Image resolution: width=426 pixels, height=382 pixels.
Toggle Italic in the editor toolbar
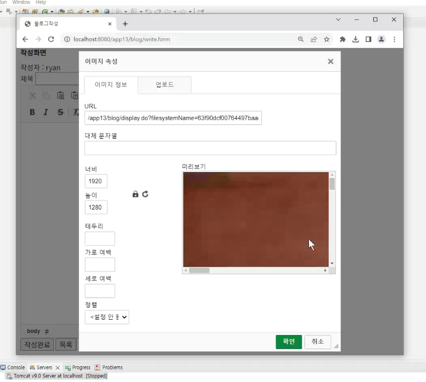(x=46, y=112)
